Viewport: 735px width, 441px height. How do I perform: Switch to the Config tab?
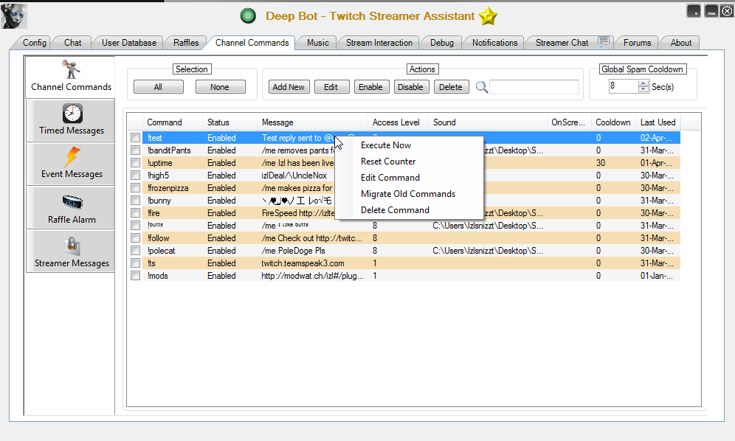pyautogui.click(x=34, y=43)
